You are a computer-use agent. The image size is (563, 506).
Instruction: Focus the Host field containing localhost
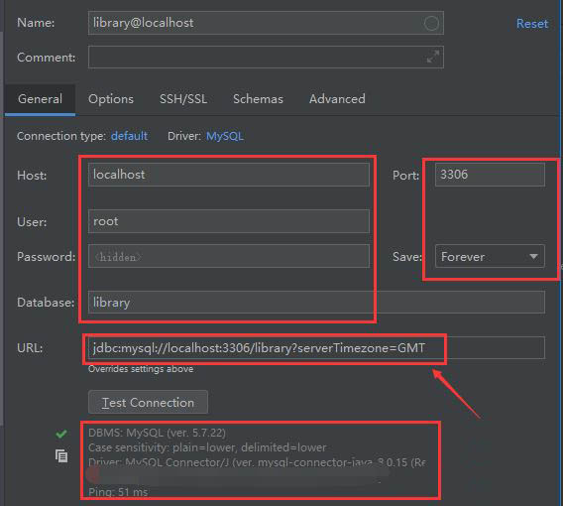[x=229, y=175]
